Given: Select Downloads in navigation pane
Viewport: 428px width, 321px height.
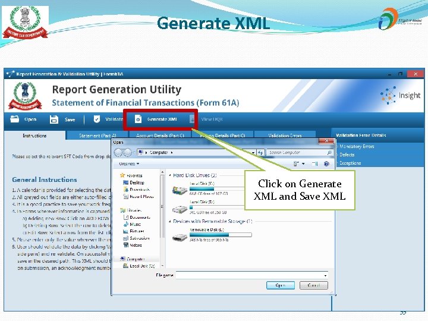Looking at the screenshot, I should (x=137, y=190).
